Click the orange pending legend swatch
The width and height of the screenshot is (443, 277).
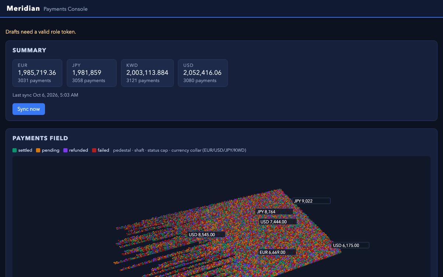[38, 150]
